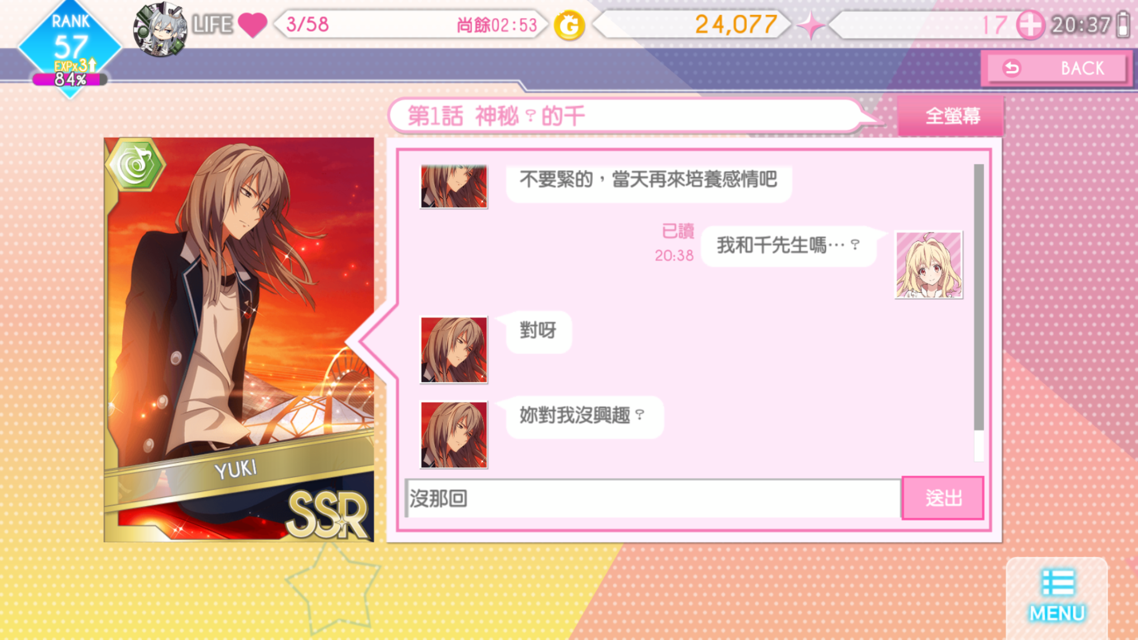Image resolution: width=1138 pixels, height=640 pixels.
Task: Click the gold G coin icon
Action: point(570,26)
